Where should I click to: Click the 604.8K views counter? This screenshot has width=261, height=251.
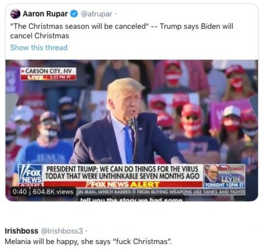(53, 191)
